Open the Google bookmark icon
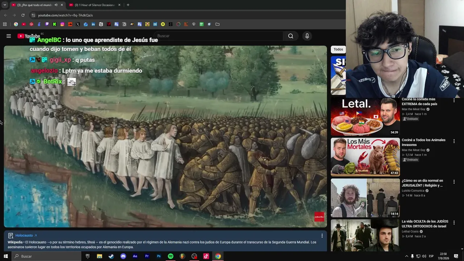 click(x=16, y=24)
